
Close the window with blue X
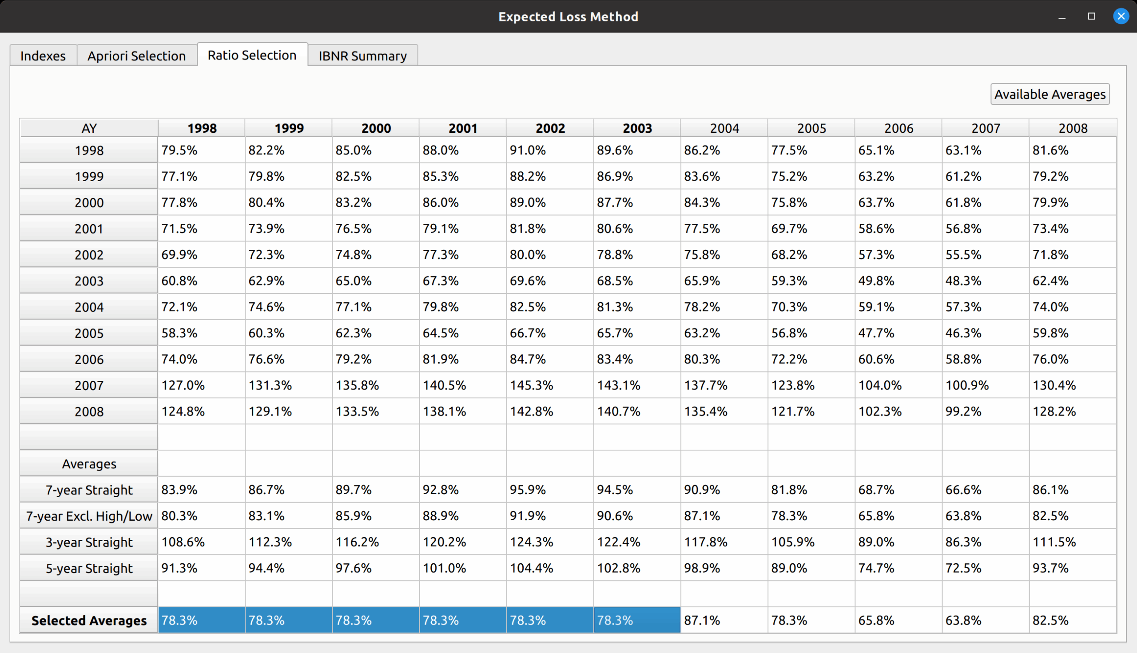1121,16
